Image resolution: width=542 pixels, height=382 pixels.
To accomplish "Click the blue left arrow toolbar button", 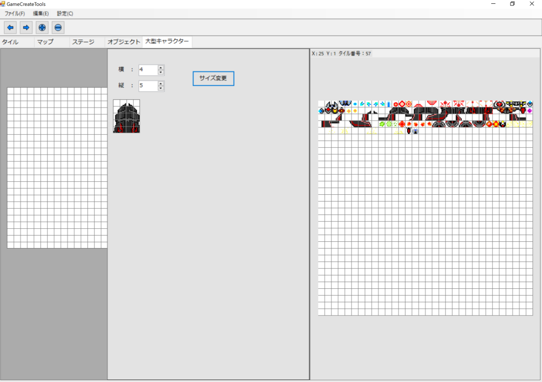I will [x=10, y=28].
